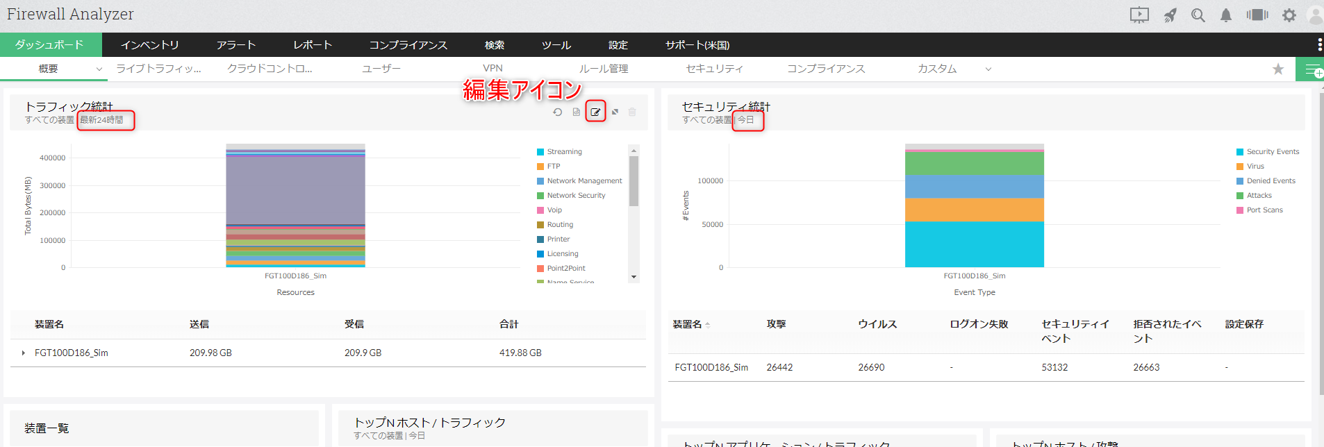Maximize the トラフィック統計 widget
Image resolution: width=1324 pixels, height=447 pixels.
click(x=615, y=112)
